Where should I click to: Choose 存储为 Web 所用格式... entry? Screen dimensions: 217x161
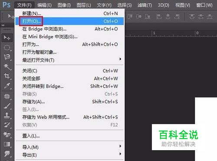(69, 117)
